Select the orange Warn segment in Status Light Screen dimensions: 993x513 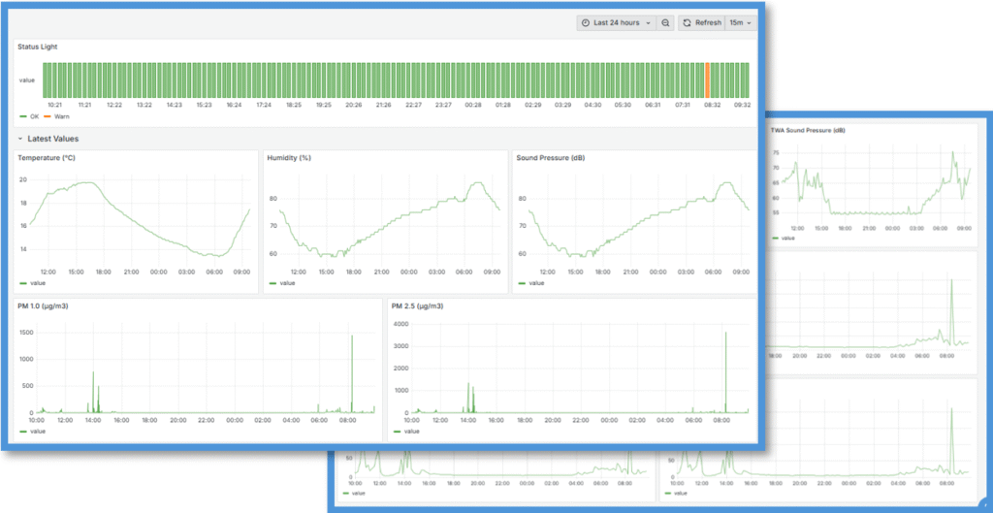[707, 80]
